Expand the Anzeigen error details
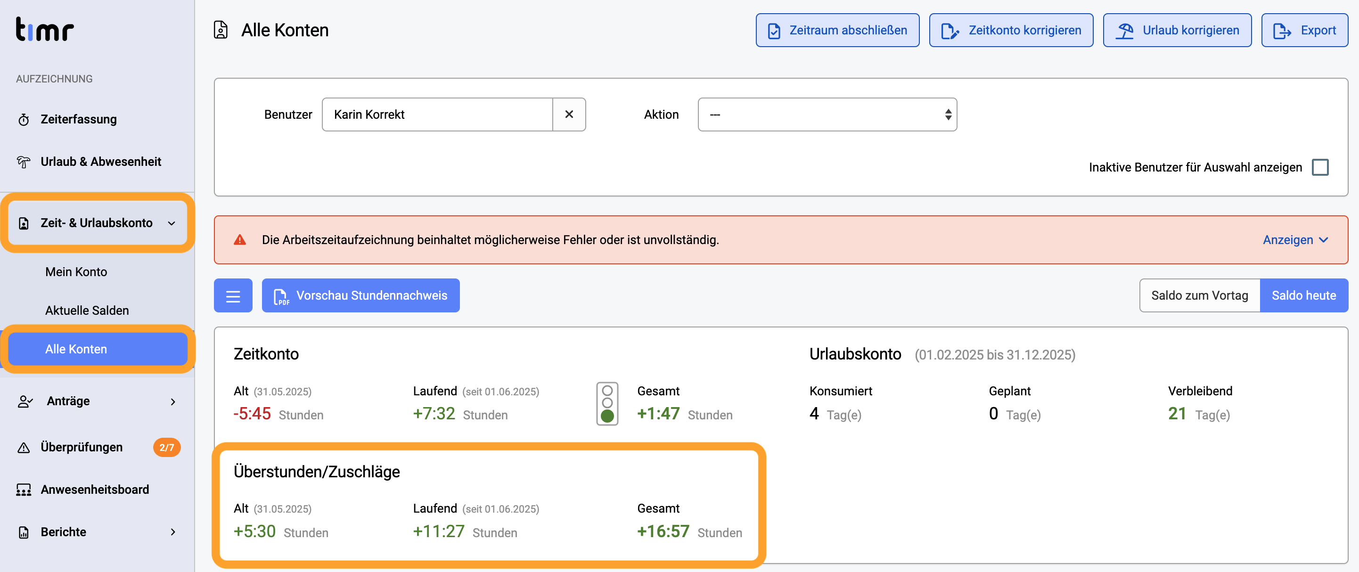The width and height of the screenshot is (1359, 572). pos(1295,240)
